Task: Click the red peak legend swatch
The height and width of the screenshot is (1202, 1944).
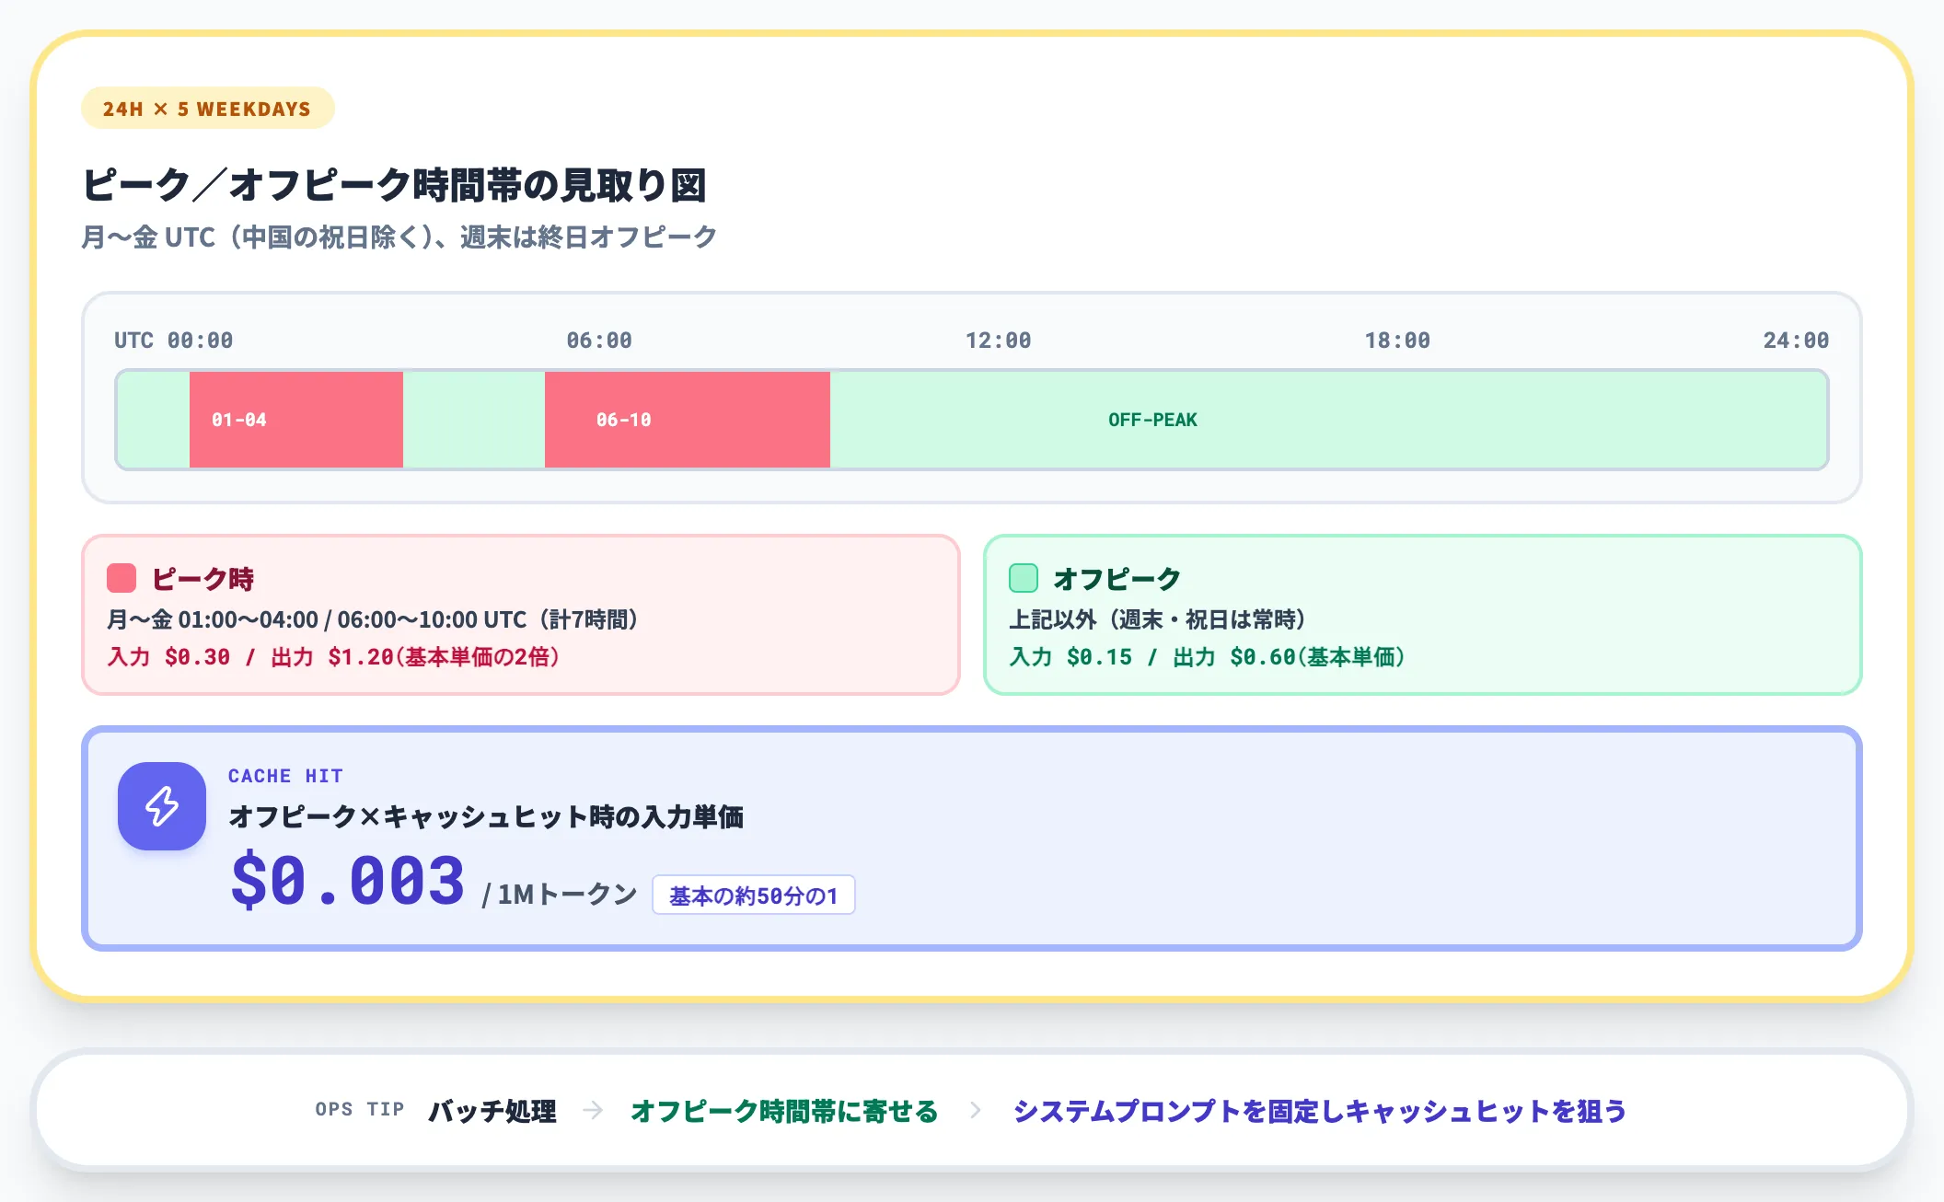Action: (x=121, y=578)
